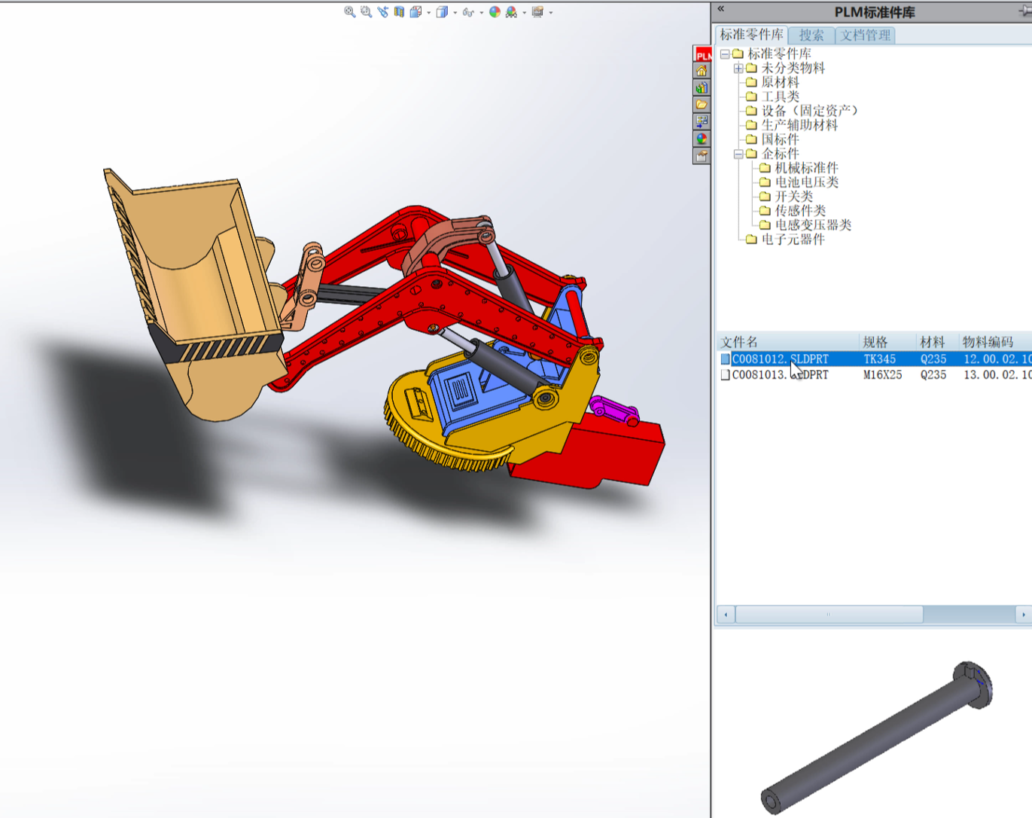Select the 机械标准件 folder
The image size is (1032, 818).
[806, 168]
